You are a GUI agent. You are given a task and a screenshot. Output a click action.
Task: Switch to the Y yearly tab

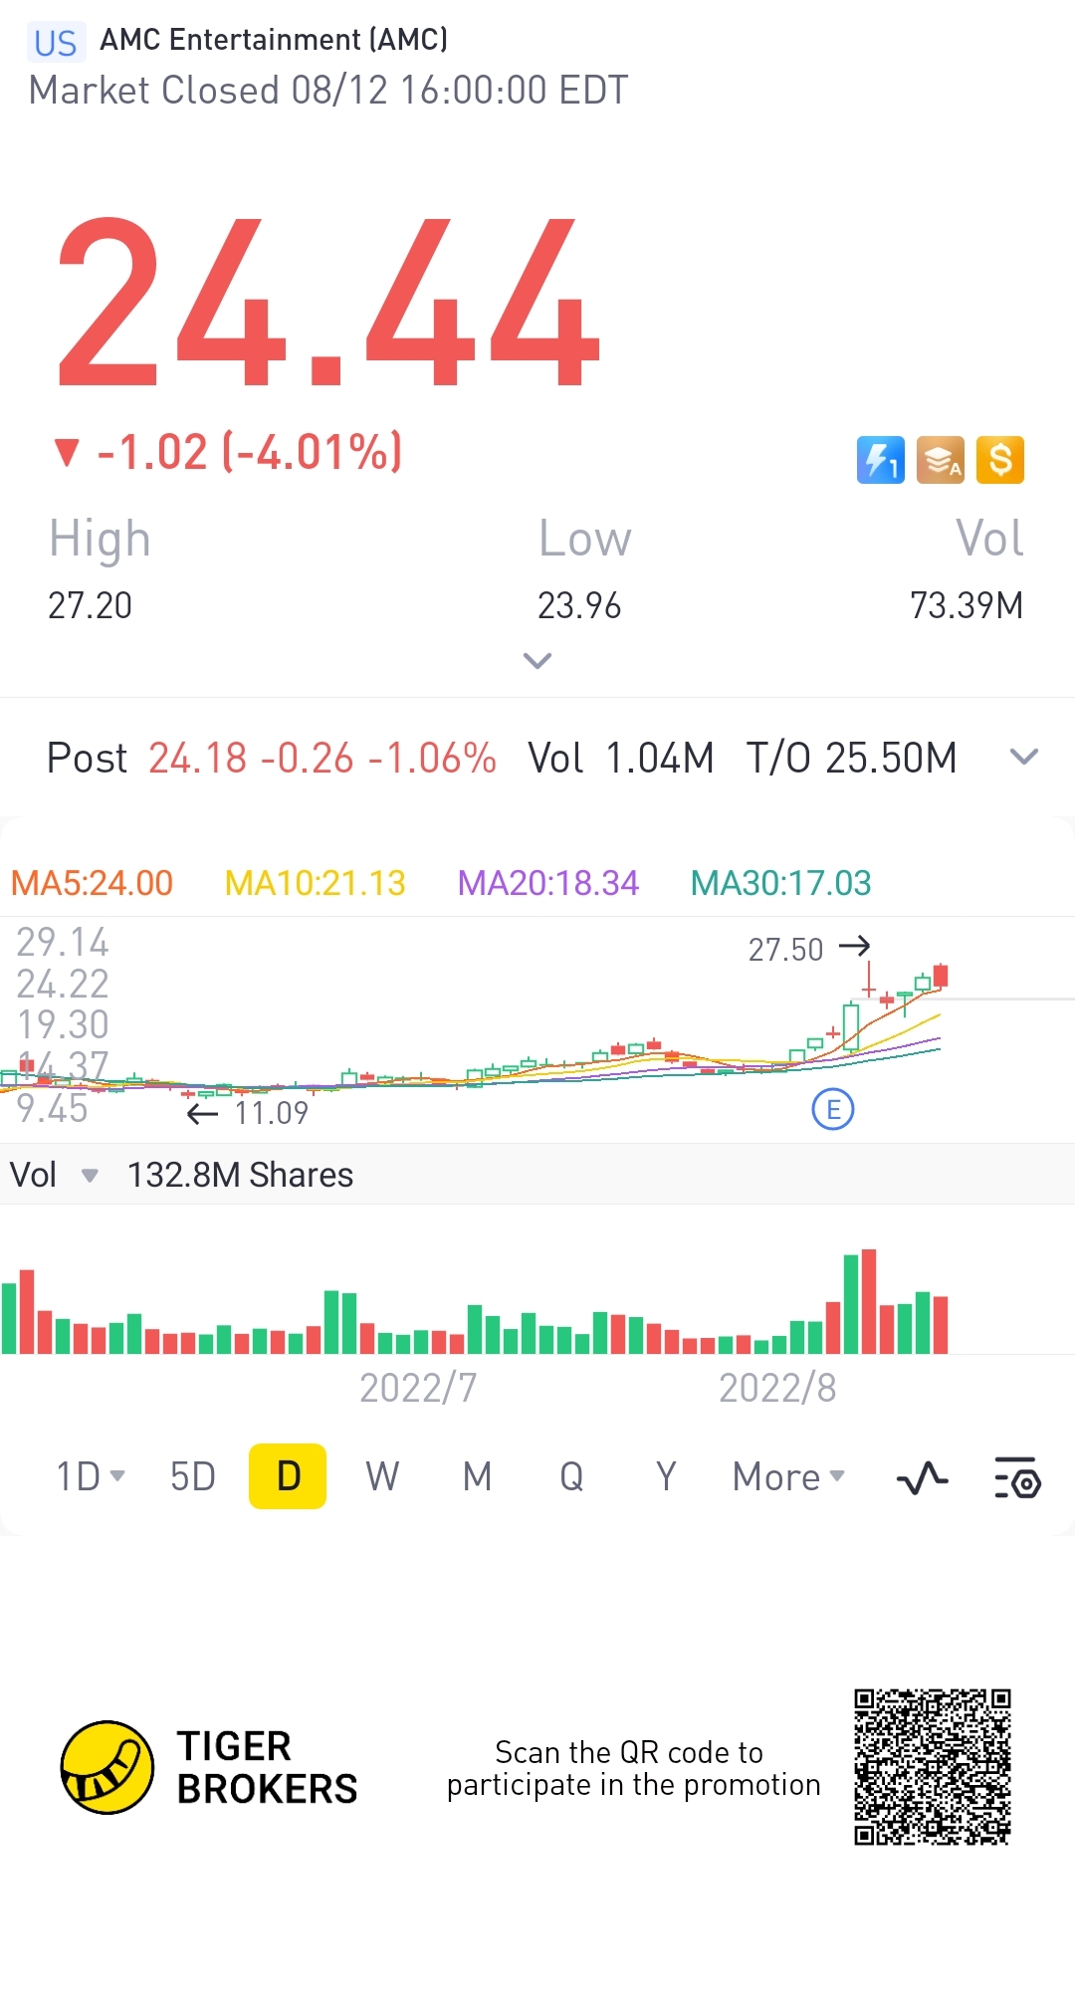(x=666, y=1476)
